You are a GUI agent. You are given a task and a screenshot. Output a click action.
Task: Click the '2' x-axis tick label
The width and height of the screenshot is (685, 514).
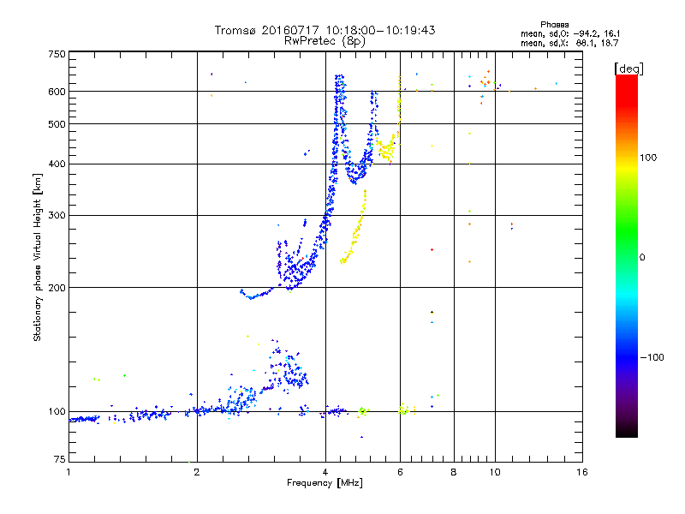197,472
